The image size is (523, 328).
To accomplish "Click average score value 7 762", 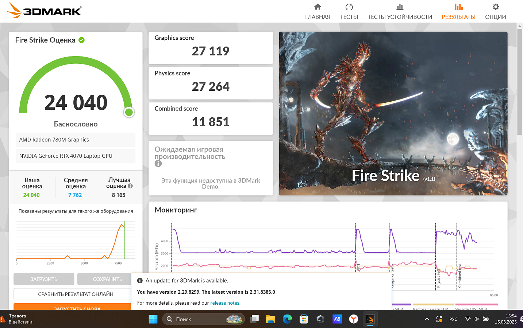I will point(75,195).
